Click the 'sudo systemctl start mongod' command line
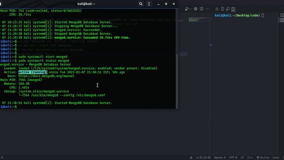The height and width of the screenshot is (160, 284). click(x=43, y=57)
